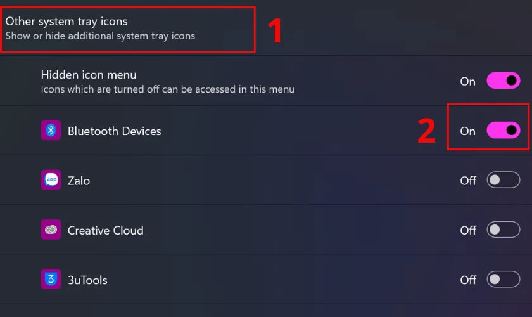The width and height of the screenshot is (532, 317).
Task: Switch on the Creative Cloud toggle
Action: 503,230
